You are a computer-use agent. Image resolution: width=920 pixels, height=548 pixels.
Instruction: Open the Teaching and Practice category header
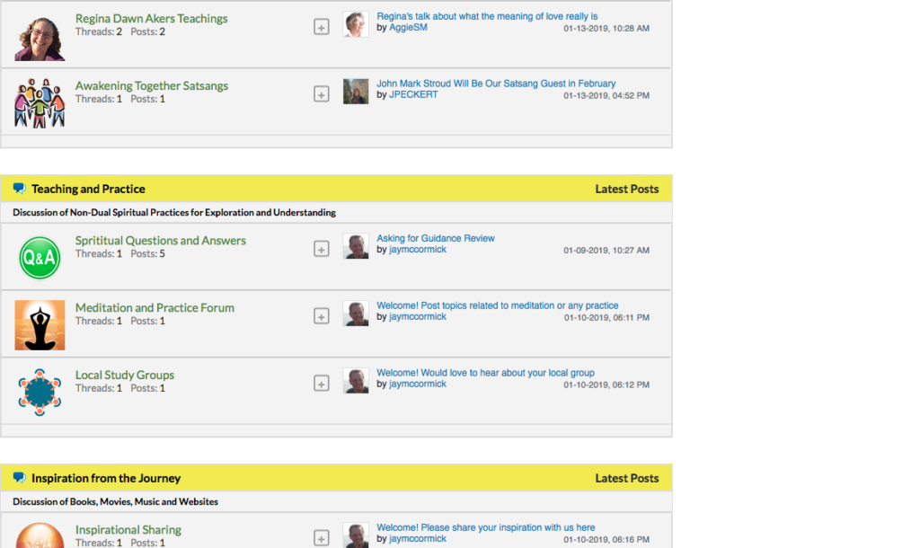tap(88, 189)
